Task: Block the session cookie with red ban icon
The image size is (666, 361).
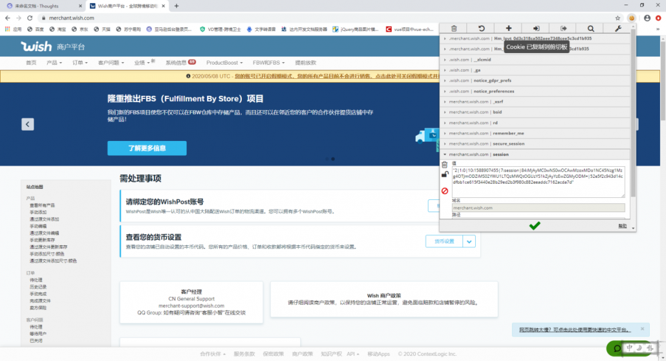Action: (x=445, y=191)
